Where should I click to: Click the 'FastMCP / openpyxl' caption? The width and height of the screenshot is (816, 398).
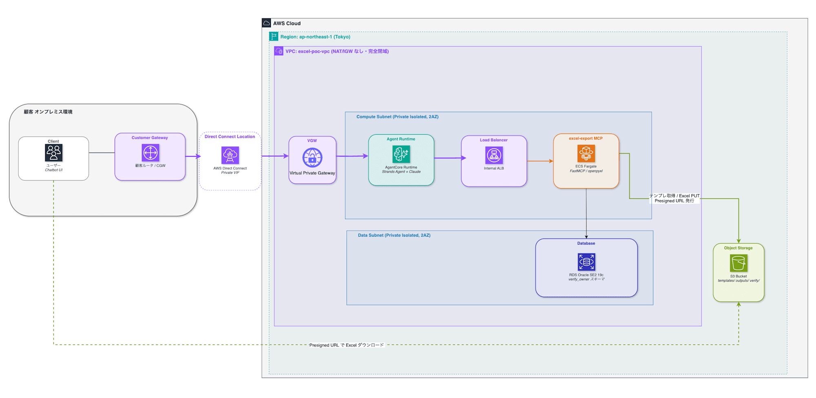586,171
